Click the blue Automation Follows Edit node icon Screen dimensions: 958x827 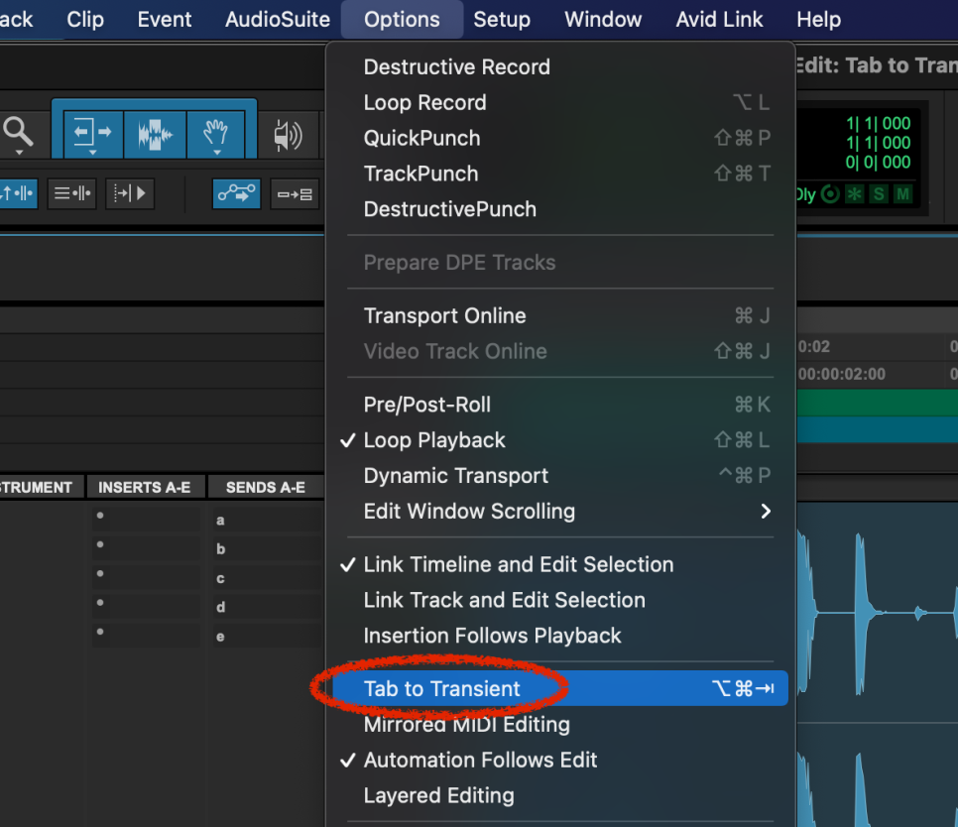pos(235,194)
